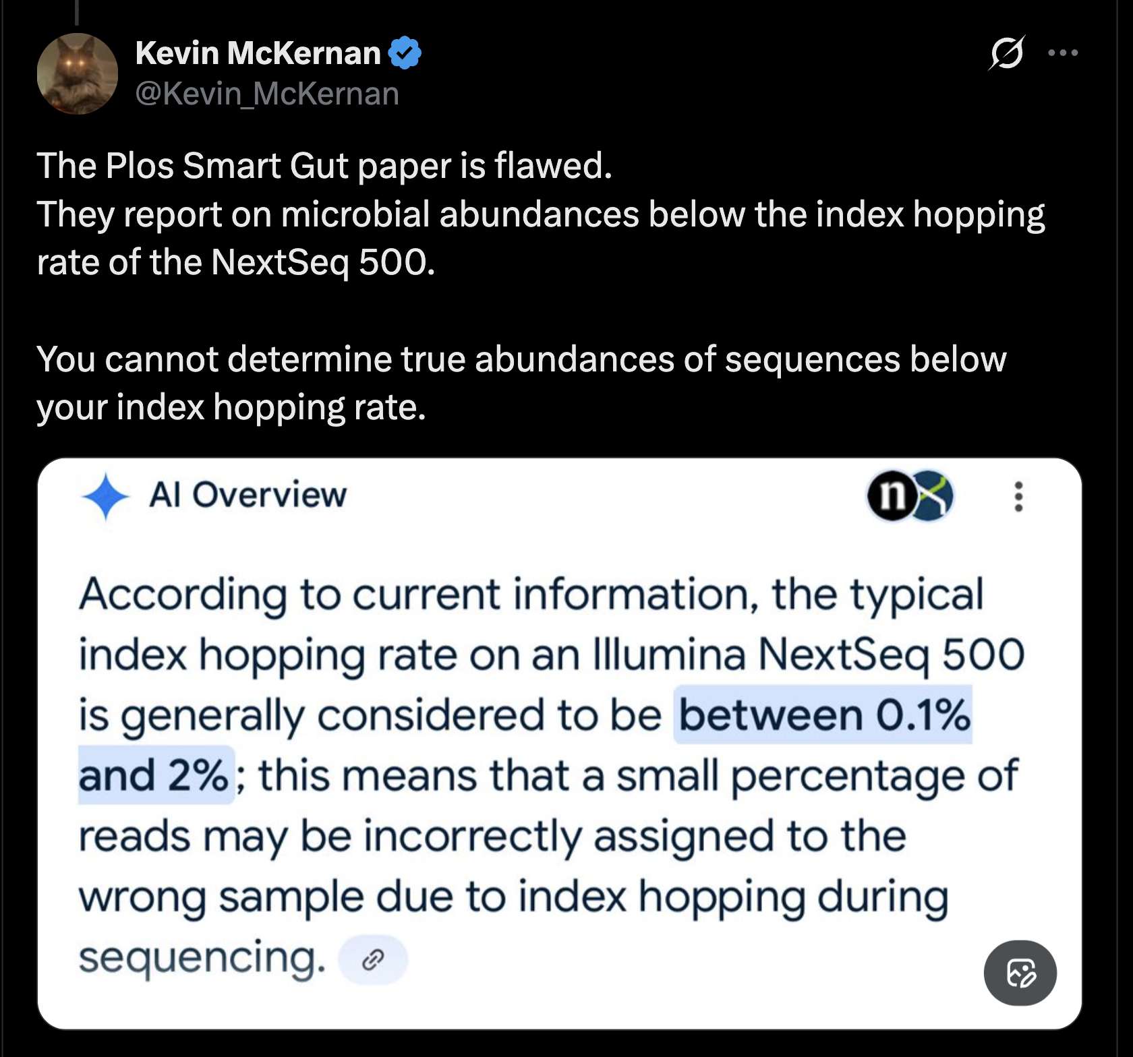Click "The Plos Smart Gut paper is flawed." line
The image size is (1133, 1057).
(324, 166)
